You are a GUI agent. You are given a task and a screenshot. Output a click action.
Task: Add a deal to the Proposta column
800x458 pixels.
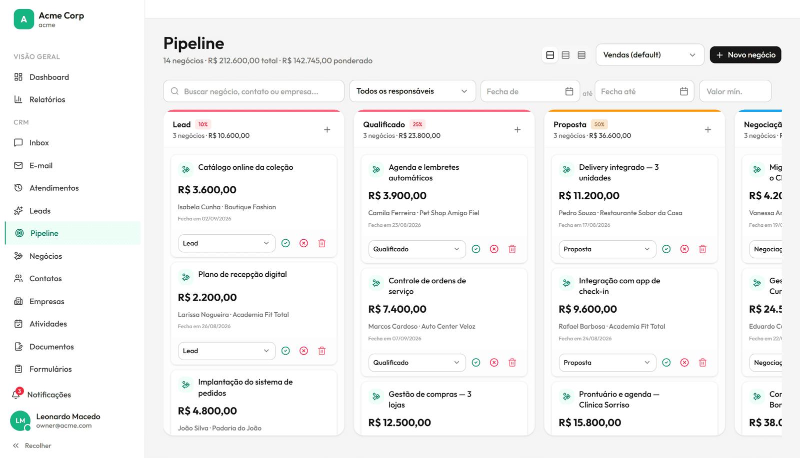[708, 130]
